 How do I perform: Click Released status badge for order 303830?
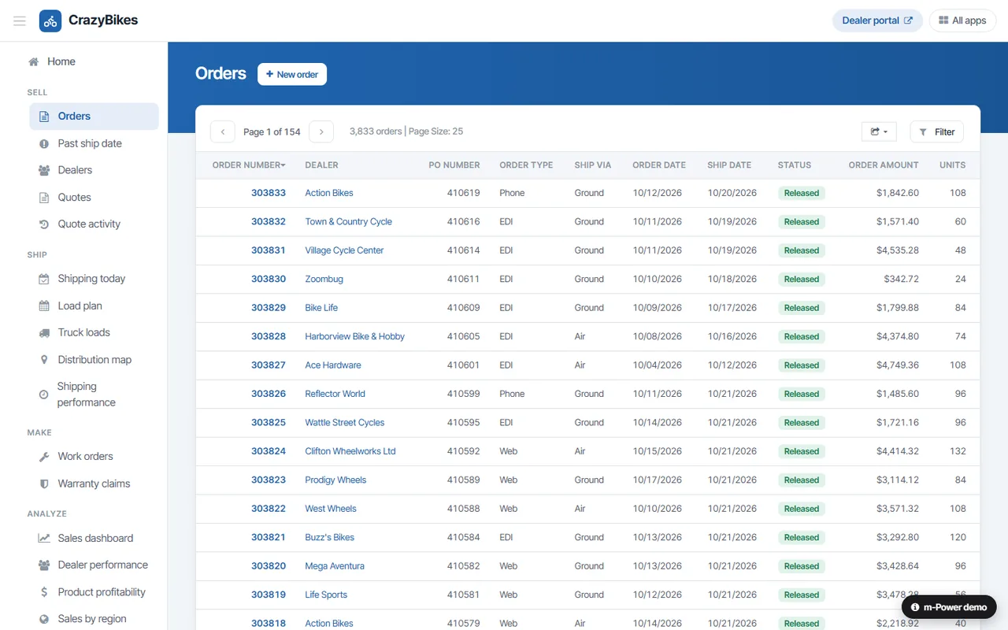coord(802,280)
